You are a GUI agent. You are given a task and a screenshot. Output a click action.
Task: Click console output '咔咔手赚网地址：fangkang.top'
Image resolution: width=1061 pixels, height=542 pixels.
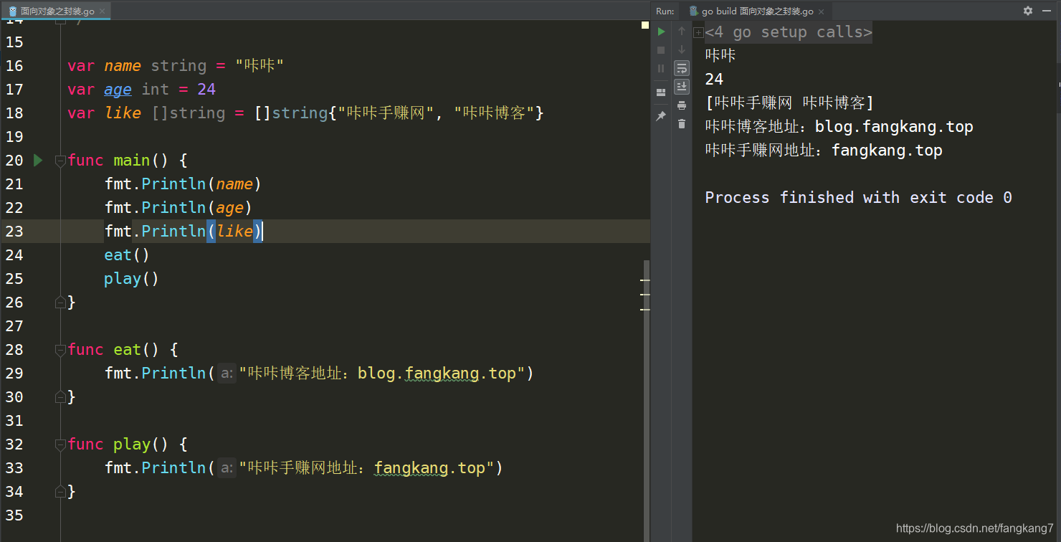click(824, 151)
